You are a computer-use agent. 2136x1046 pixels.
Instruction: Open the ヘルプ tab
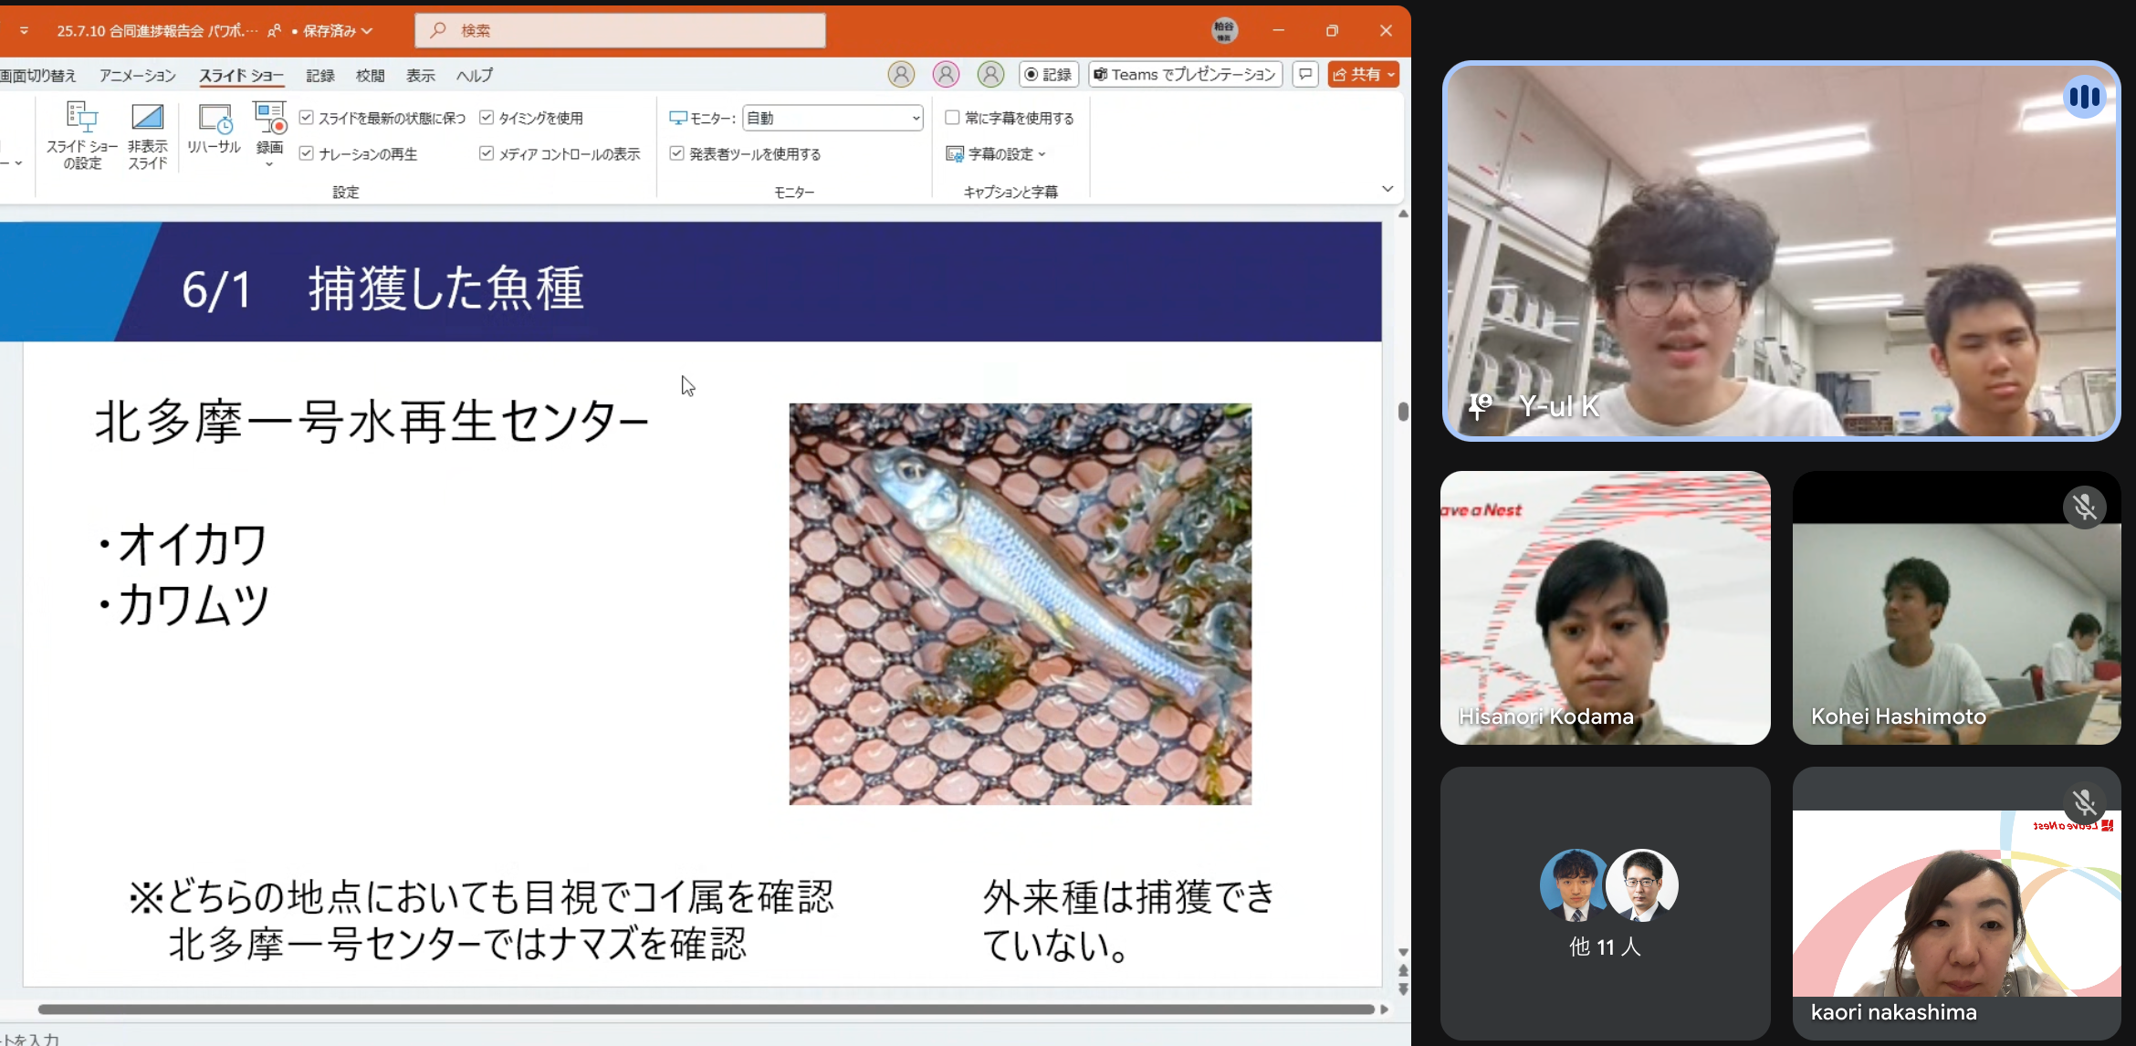click(474, 76)
